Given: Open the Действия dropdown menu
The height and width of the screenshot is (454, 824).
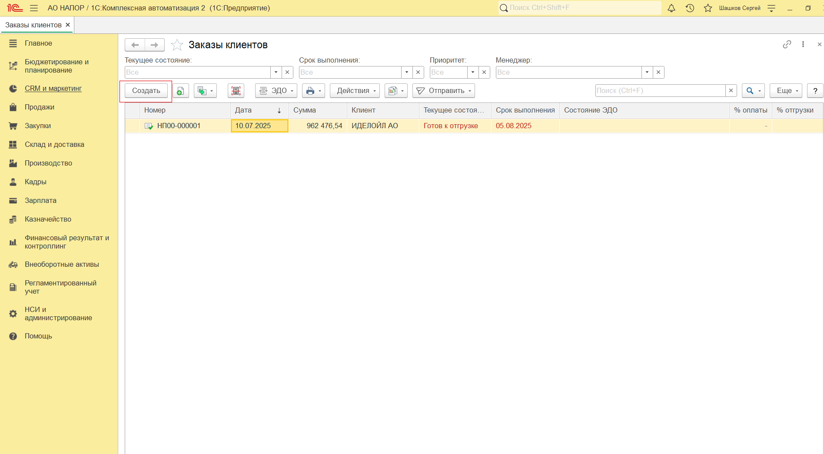Looking at the screenshot, I should (x=355, y=91).
